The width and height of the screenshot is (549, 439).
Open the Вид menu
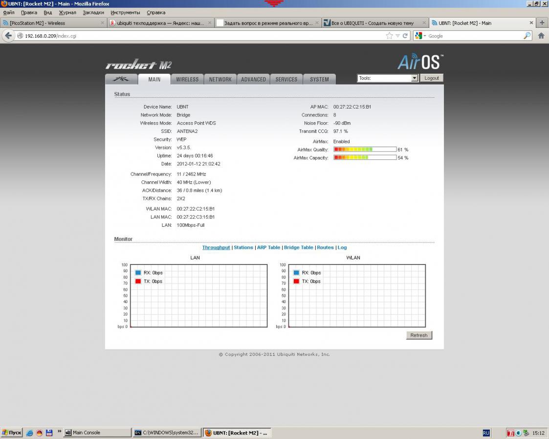pyautogui.click(x=47, y=13)
